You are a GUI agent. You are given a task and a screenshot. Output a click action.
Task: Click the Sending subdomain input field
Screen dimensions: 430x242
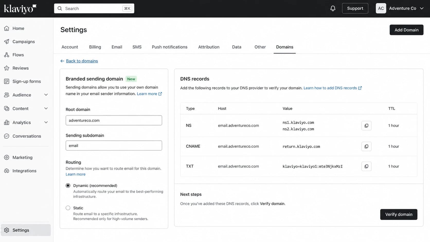(114, 146)
